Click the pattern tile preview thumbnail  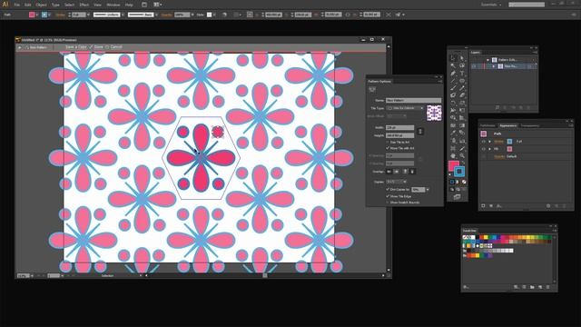(434, 113)
